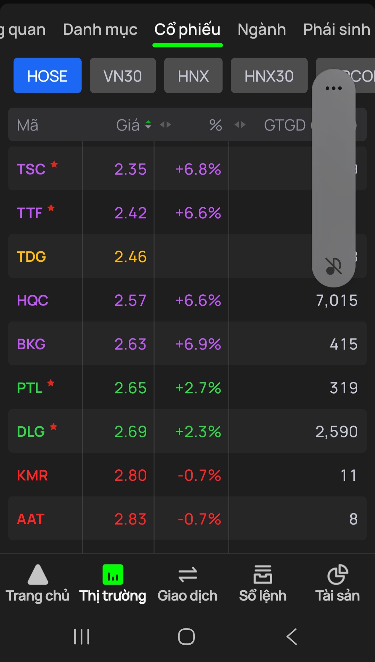Tap the green Thị trường market icon
The image size is (375, 662).
(113, 575)
